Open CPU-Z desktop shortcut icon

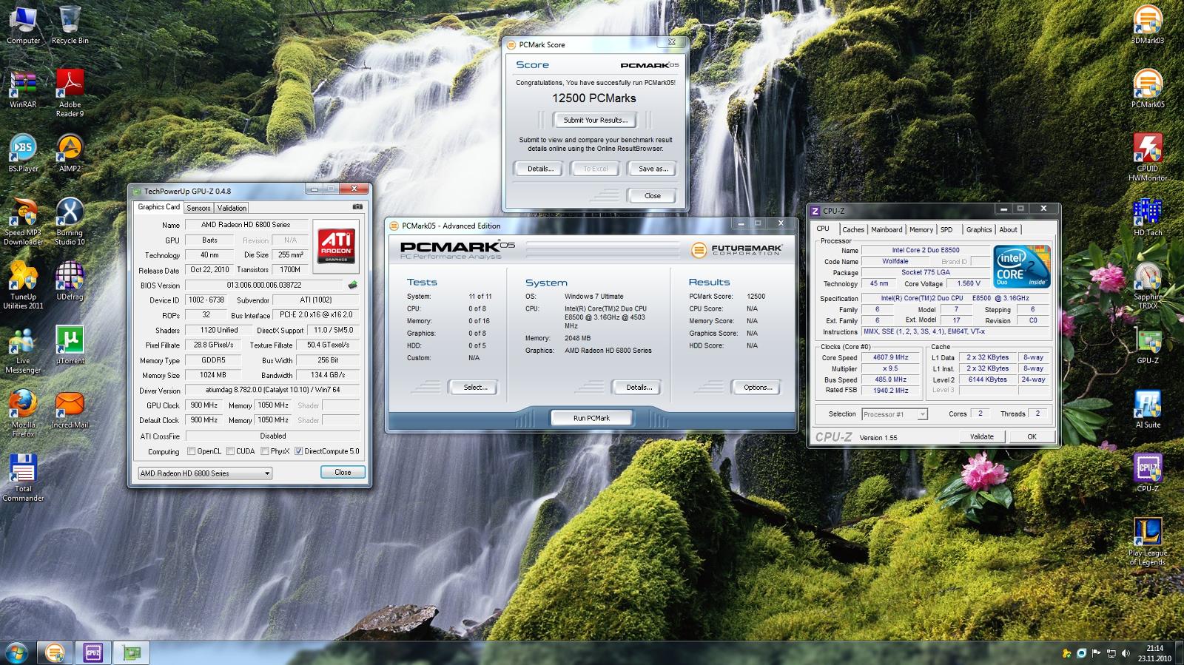(1148, 473)
